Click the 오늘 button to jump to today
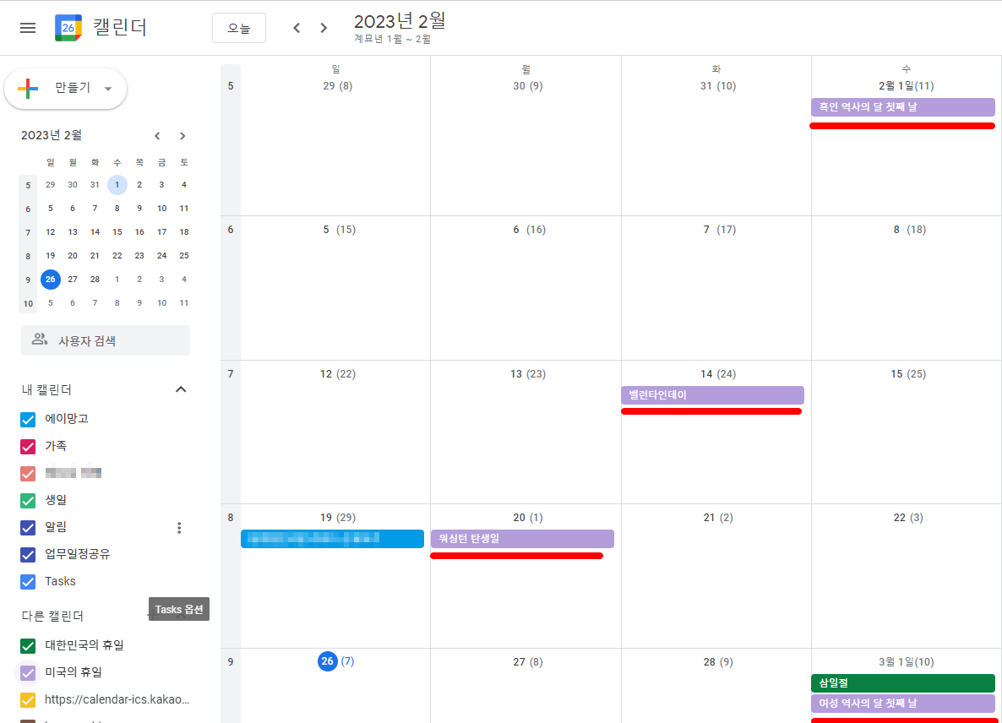This screenshot has height=723, width=1002. (238, 27)
